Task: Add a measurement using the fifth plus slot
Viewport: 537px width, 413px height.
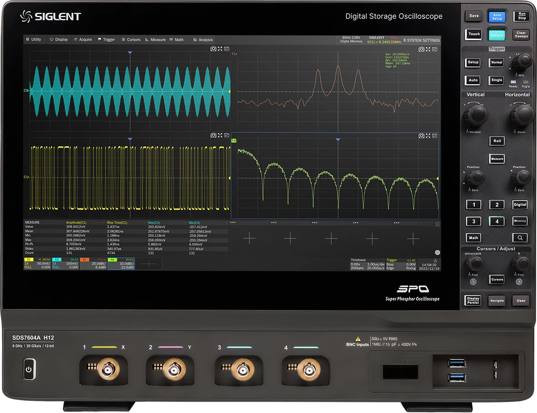Action: point(413,238)
